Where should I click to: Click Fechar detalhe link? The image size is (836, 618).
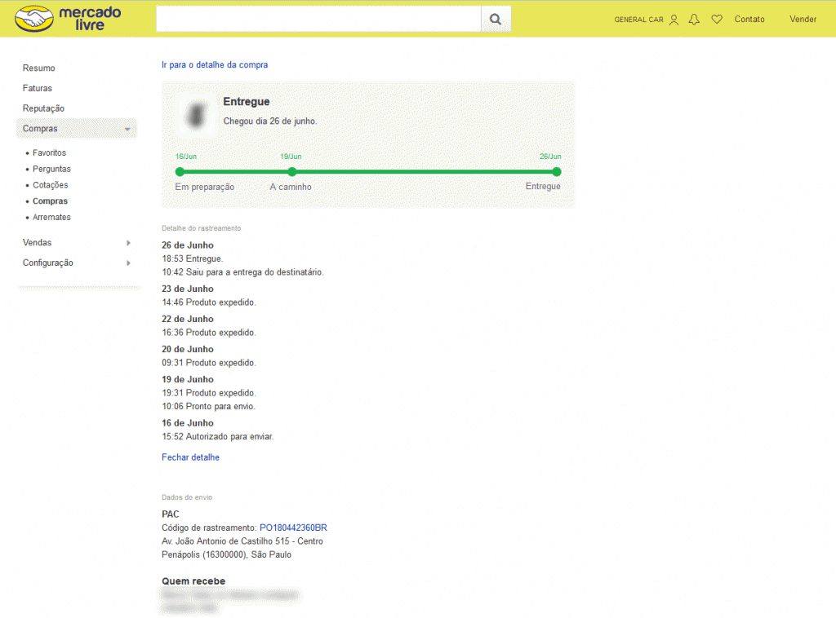[190, 457]
